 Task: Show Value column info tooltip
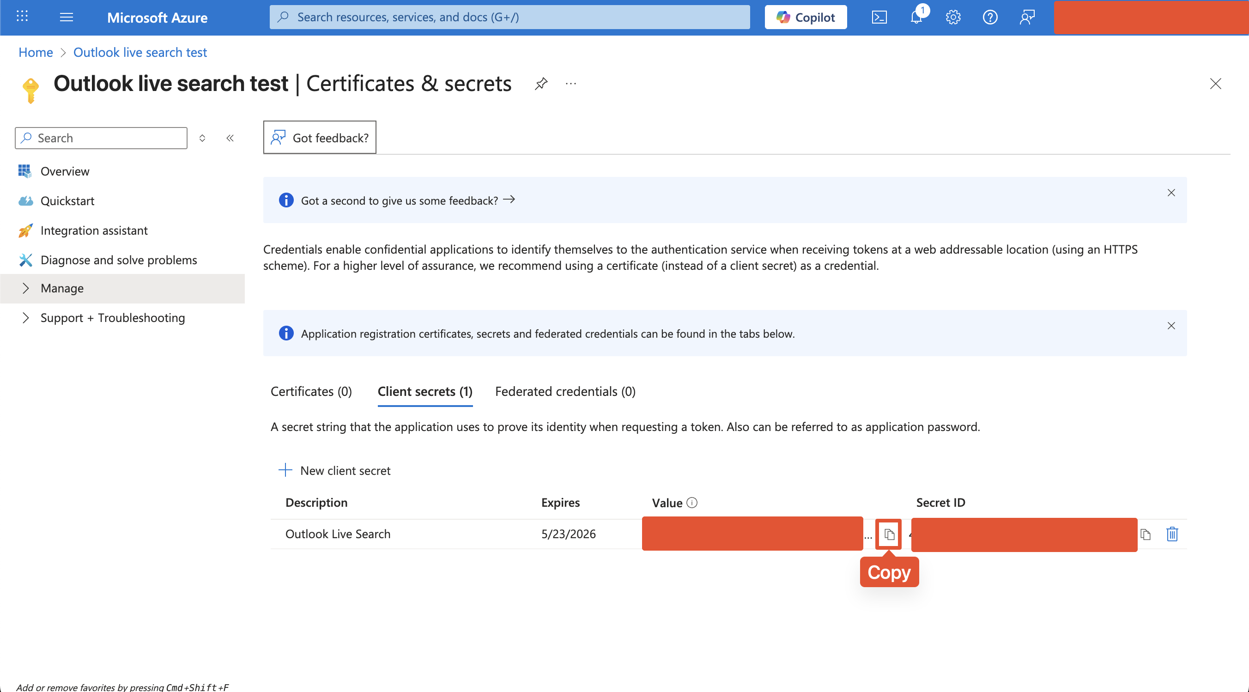pyautogui.click(x=692, y=503)
